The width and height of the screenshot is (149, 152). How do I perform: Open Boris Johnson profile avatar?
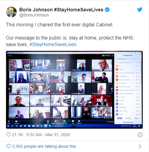[x=11, y=12]
